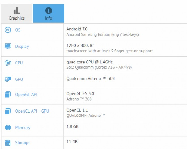Select the Android 7.0 value text

click(77, 29)
